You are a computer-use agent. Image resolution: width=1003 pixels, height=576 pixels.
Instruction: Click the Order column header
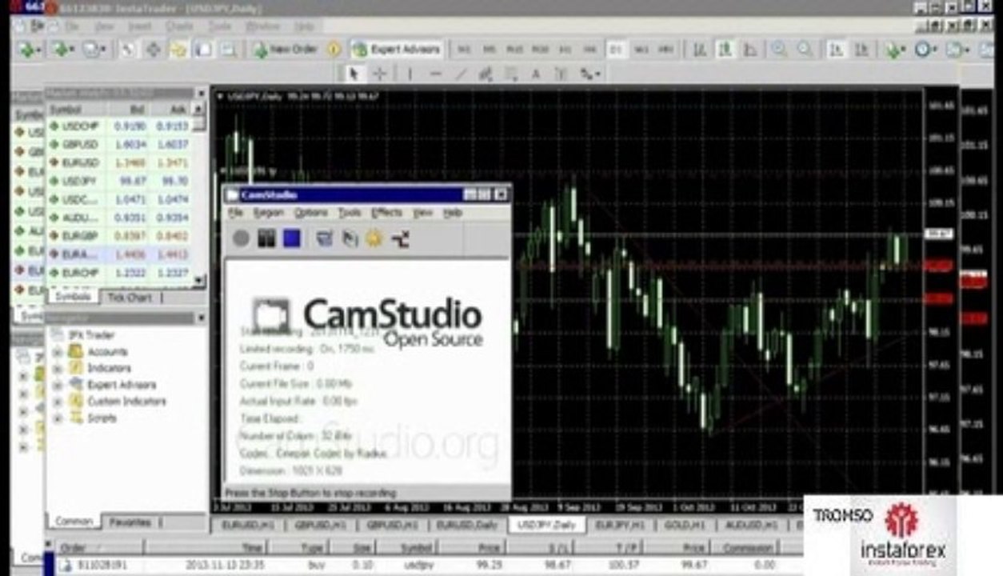coord(101,548)
